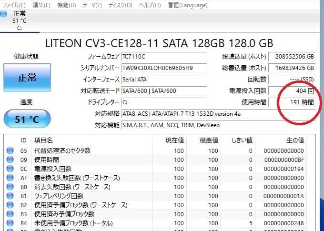324x231 pixels.
Task: Click the ID column header
Action: point(23,141)
